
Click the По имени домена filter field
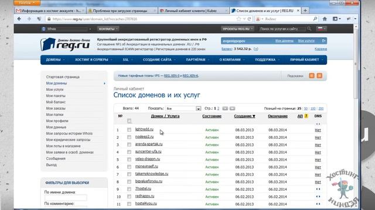66,197
